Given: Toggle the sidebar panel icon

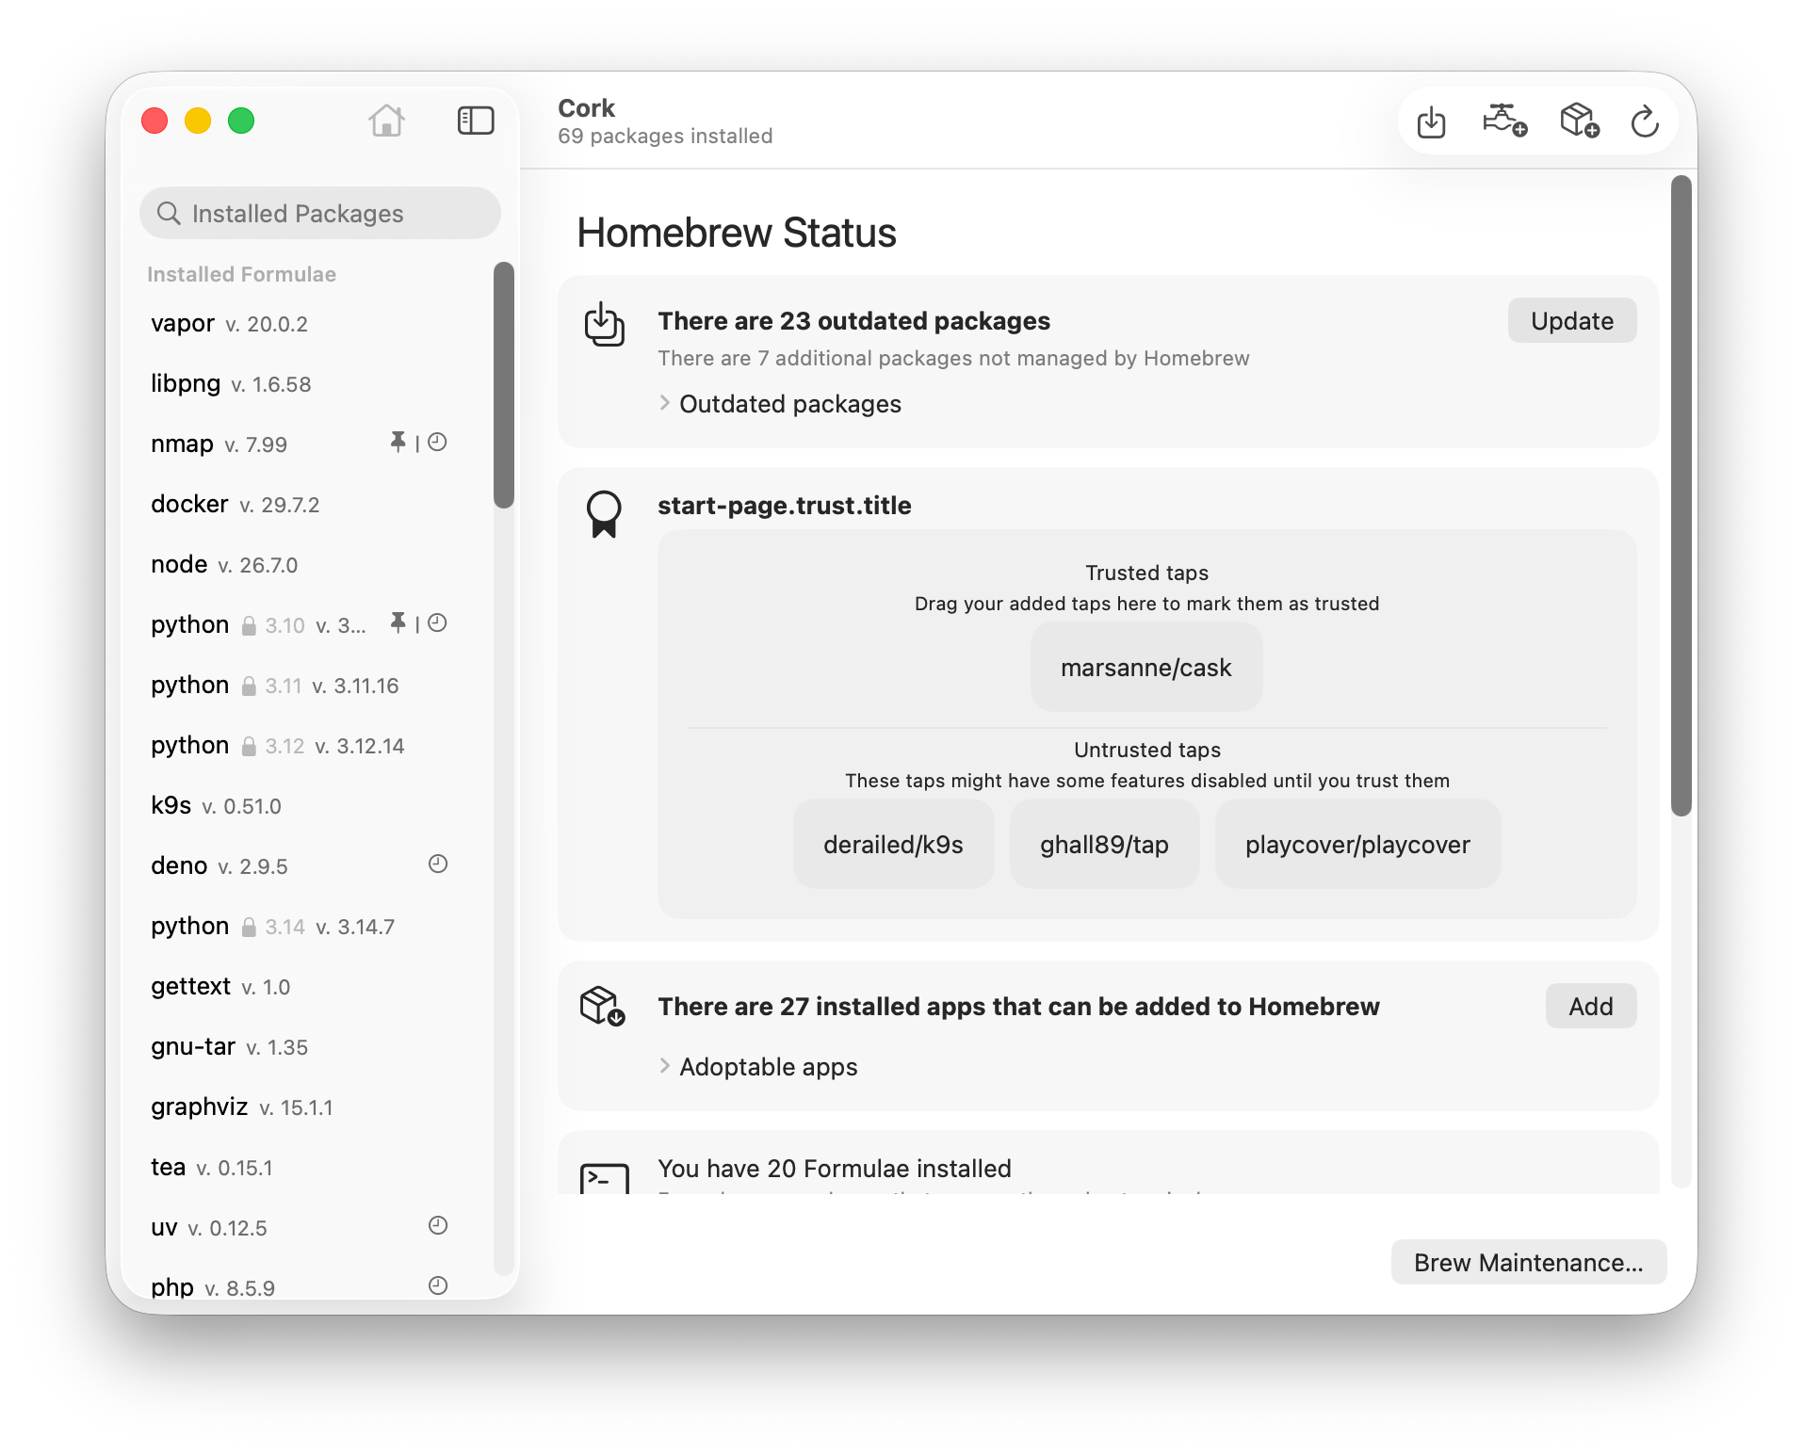Looking at the screenshot, I should [476, 121].
